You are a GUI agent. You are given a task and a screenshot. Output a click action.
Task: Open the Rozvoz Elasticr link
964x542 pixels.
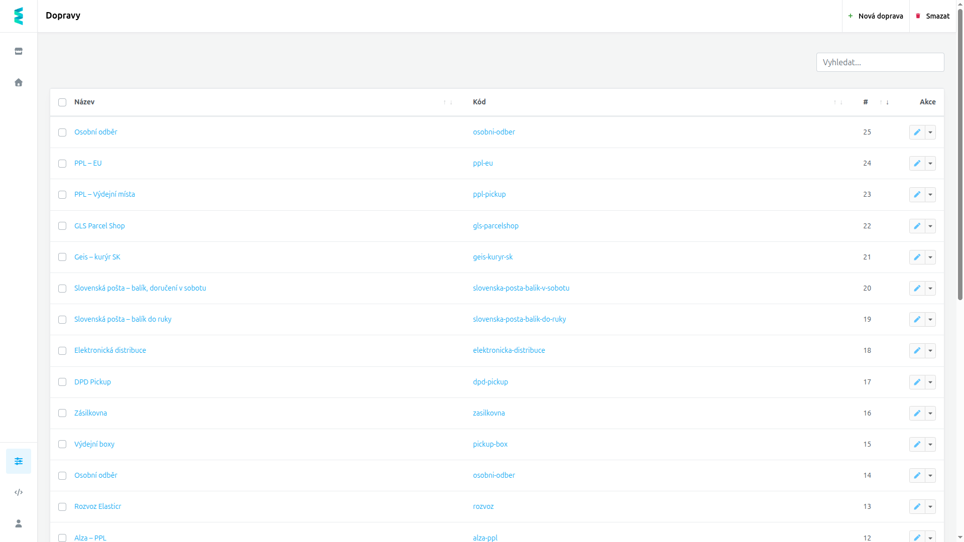click(x=98, y=506)
